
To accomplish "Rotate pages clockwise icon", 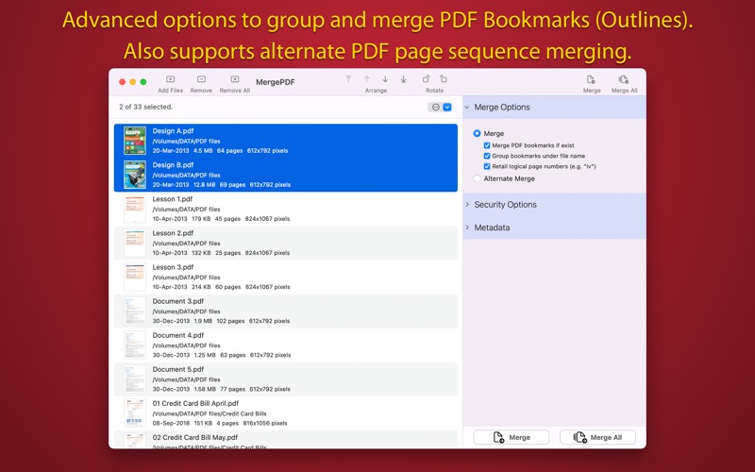I will (444, 79).
